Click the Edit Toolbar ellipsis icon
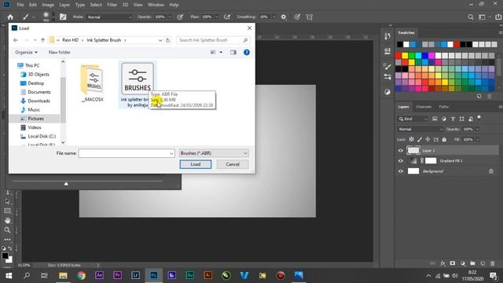Screen dimensions: 503x283 tap(7, 239)
